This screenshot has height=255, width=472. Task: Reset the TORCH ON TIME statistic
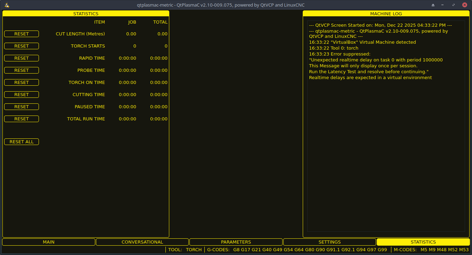pyautogui.click(x=21, y=82)
